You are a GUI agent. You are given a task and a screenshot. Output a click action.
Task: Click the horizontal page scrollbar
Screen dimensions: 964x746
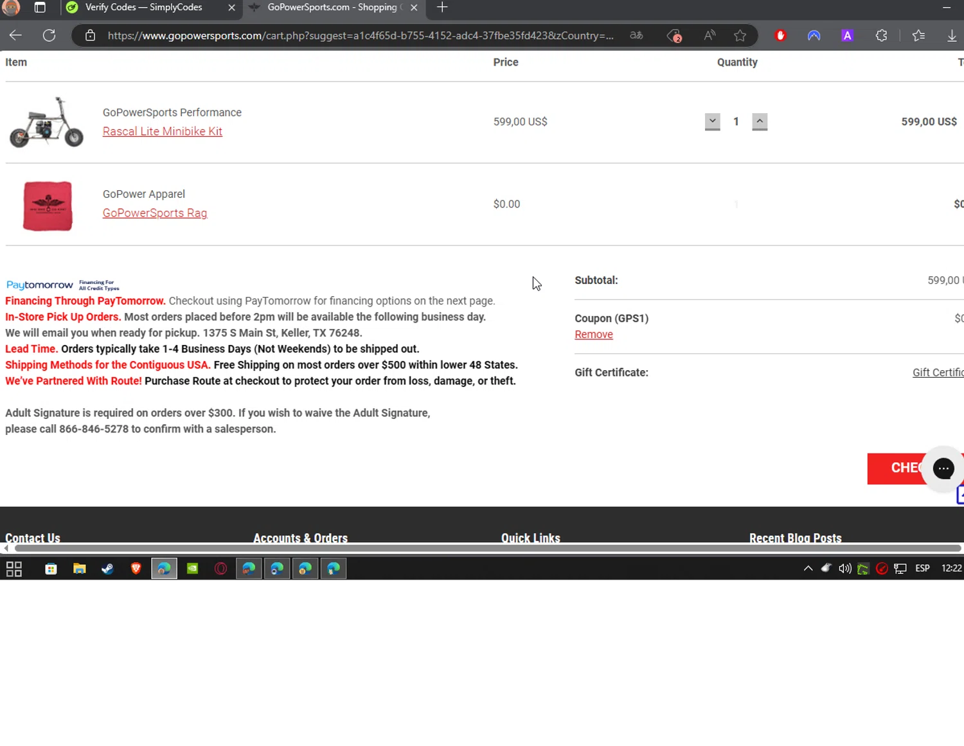pyautogui.click(x=488, y=548)
